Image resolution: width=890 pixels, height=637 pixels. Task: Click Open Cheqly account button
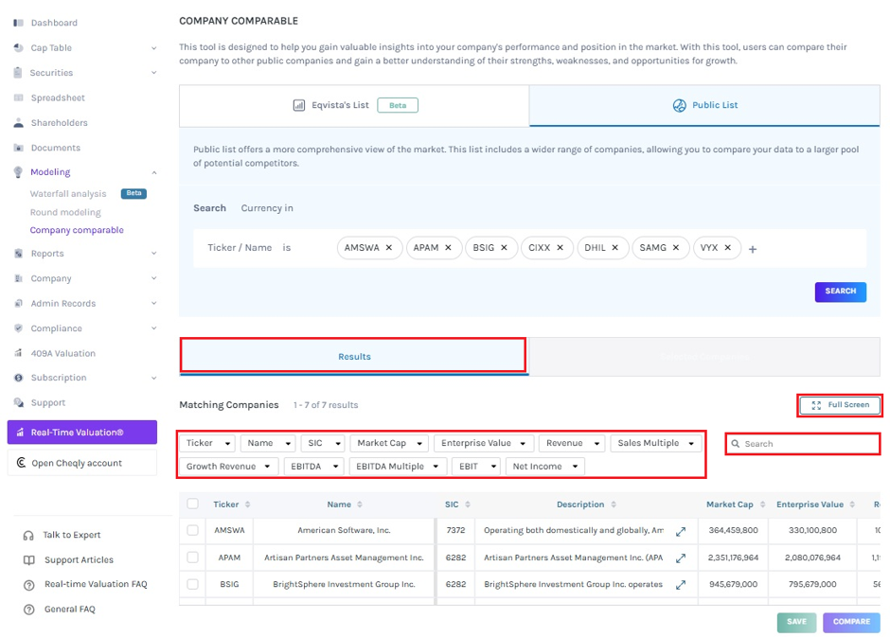[x=82, y=463]
